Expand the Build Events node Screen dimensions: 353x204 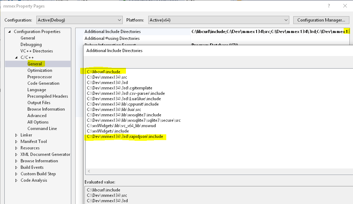click(16, 167)
